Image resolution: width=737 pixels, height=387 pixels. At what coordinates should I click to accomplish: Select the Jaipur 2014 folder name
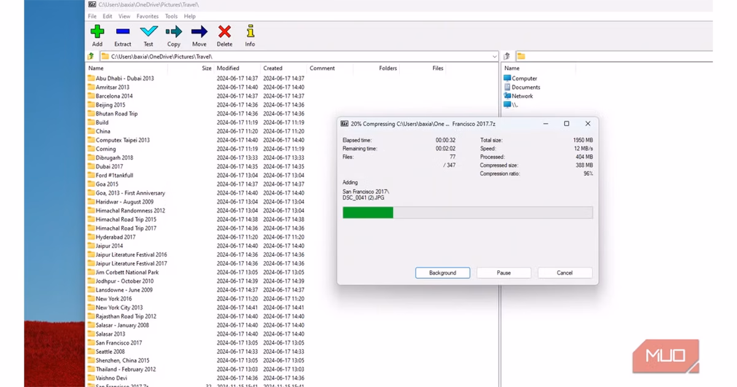click(x=109, y=246)
